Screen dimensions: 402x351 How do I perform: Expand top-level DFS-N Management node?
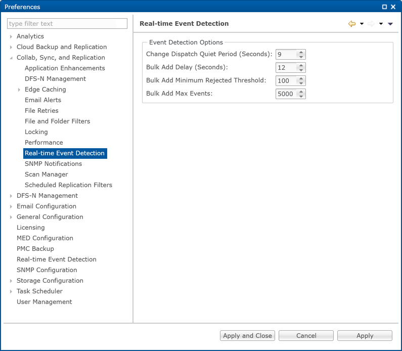coord(11,196)
